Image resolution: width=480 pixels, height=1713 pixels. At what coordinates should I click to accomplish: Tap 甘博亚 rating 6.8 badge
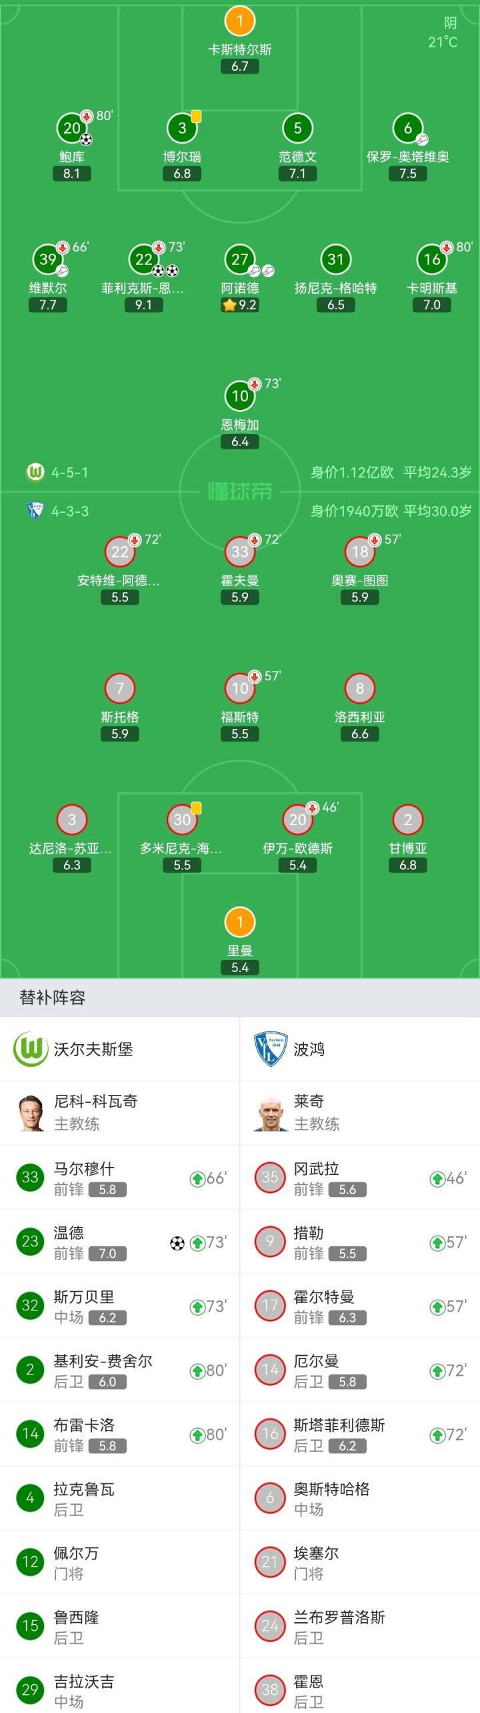pyautogui.click(x=408, y=865)
